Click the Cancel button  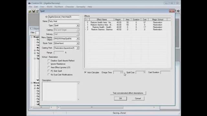click(x=138, y=98)
